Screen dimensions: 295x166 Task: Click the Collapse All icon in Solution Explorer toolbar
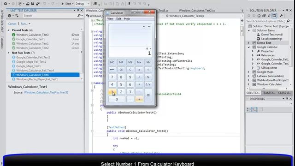click(x=264, y=16)
